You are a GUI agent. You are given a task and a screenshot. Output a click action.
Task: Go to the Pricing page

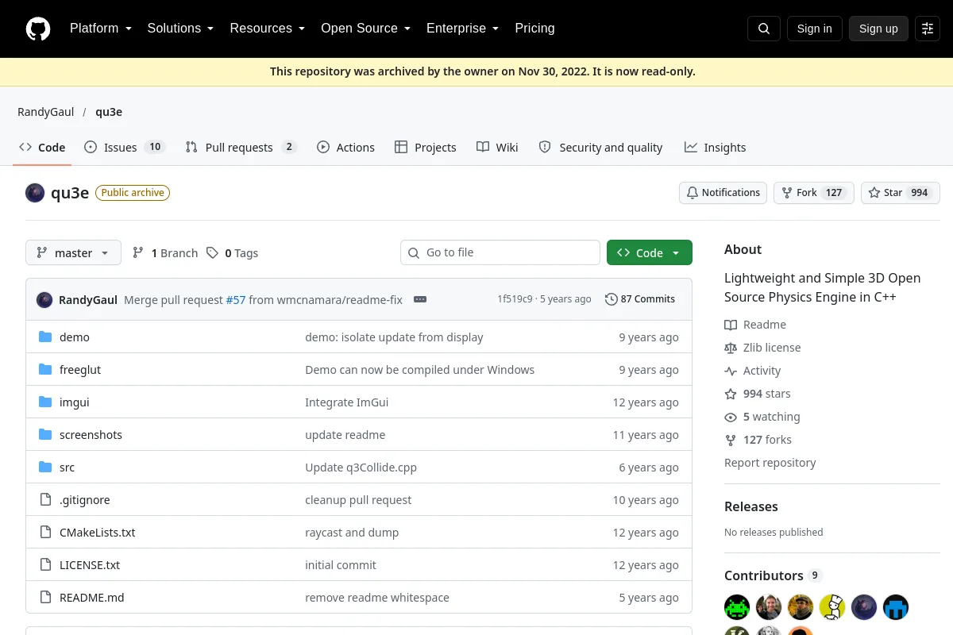tap(534, 29)
